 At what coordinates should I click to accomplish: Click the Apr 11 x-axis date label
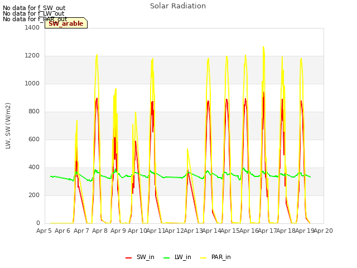156,231
